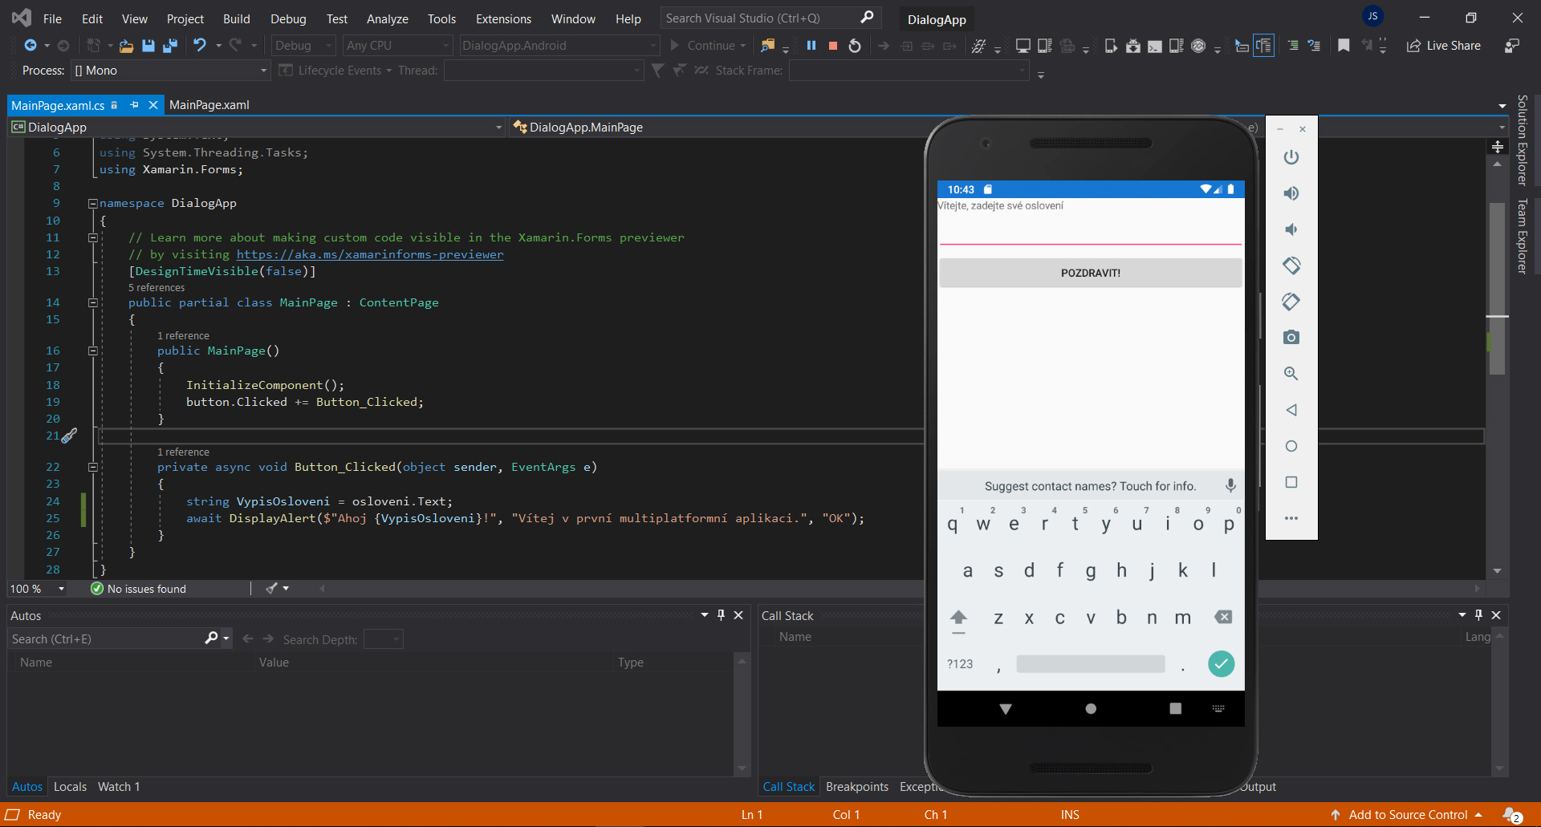Open the DialogApp.Android startup project dropdown

pyautogui.click(x=559, y=46)
